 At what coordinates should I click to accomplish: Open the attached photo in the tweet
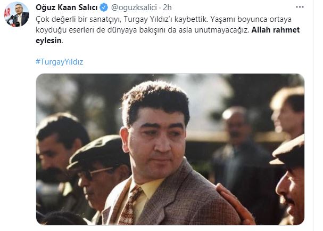click(x=170, y=149)
